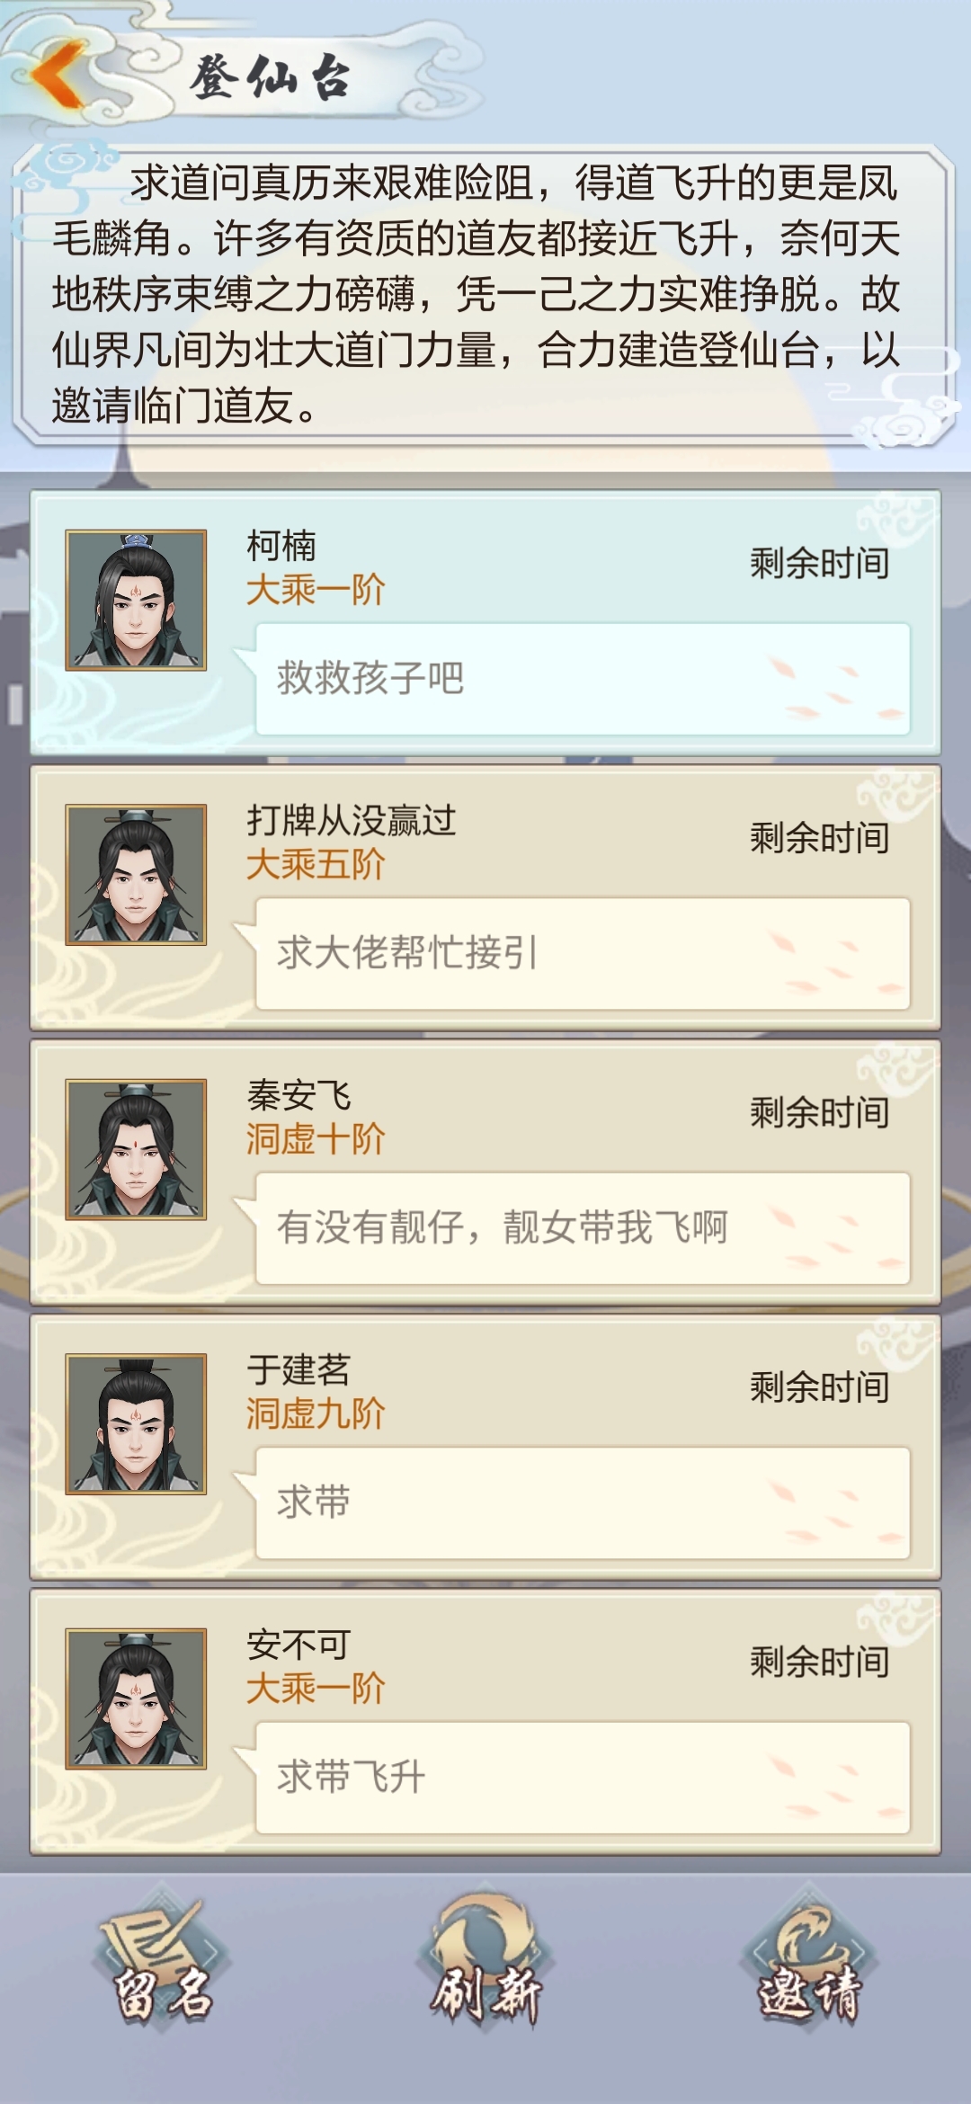The image size is (971, 2104).
Task: Open the 求带飞升 message bubble
Action: [x=583, y=1778]
